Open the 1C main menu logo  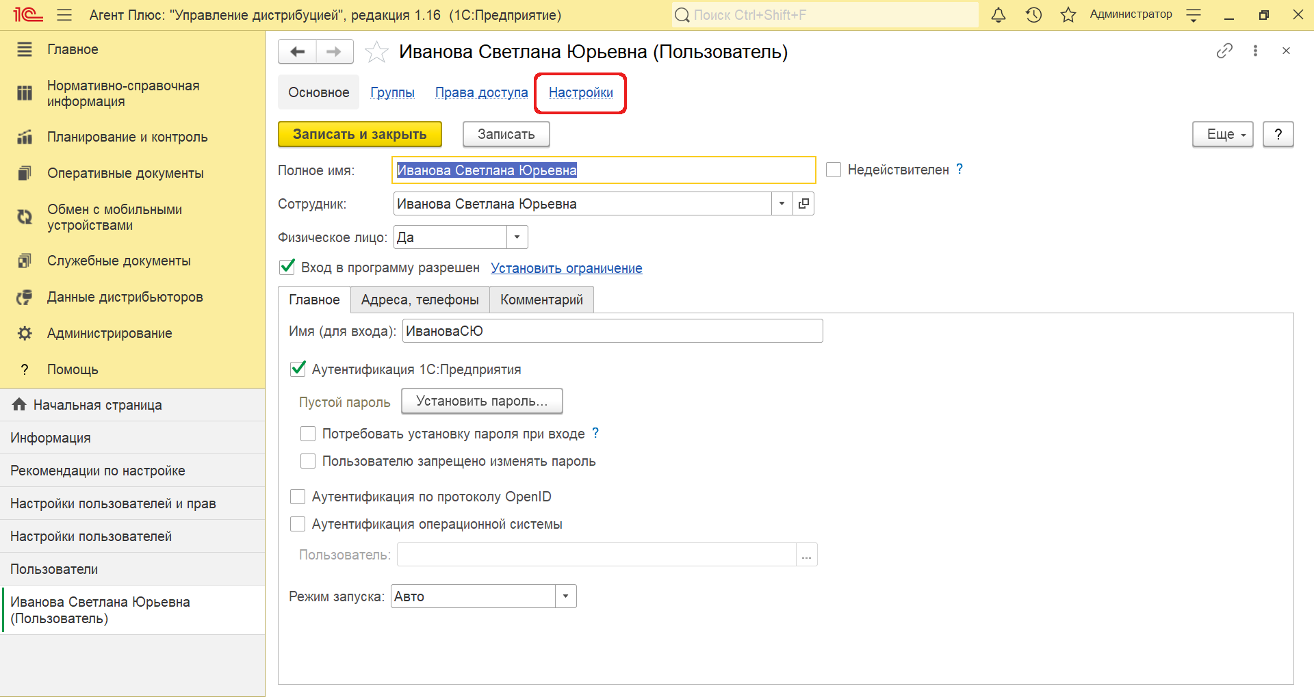(28, 14)
